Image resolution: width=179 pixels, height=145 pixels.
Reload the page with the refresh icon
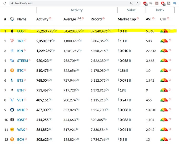pos(5,3)
